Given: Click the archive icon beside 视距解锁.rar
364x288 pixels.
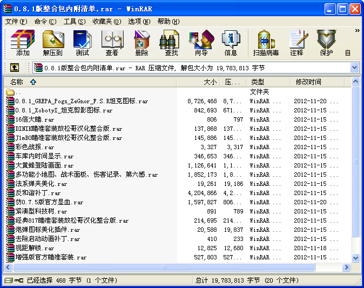Looking at the screenshot, I should (10, 248).
